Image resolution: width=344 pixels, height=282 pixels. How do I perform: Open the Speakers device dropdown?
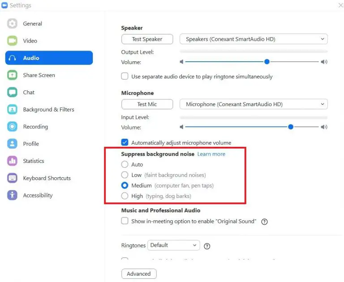point(254,39)
